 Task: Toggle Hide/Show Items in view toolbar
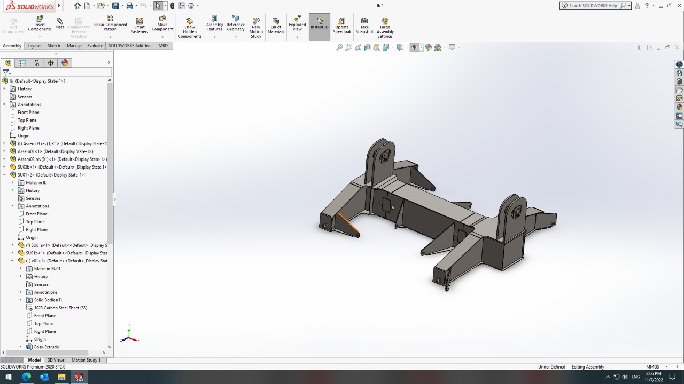tap(414, 47)
